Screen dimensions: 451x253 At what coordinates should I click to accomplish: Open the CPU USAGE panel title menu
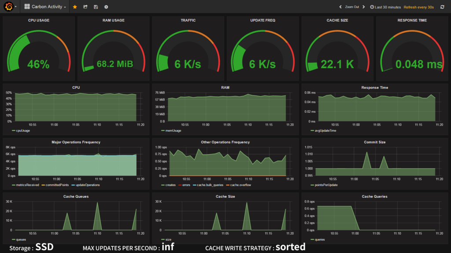39,20
